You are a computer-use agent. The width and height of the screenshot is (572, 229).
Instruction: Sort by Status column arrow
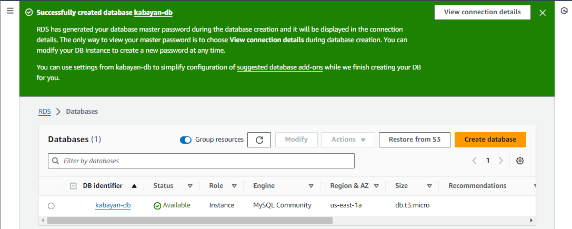tap(190, 186)
